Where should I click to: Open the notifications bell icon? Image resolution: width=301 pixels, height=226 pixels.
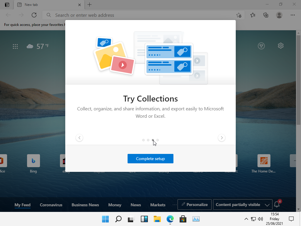(277, 205)
